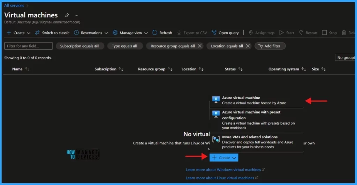Click the Restart icon in toolbar
This screenshot has height=185, width=357.
click(301, 32)
